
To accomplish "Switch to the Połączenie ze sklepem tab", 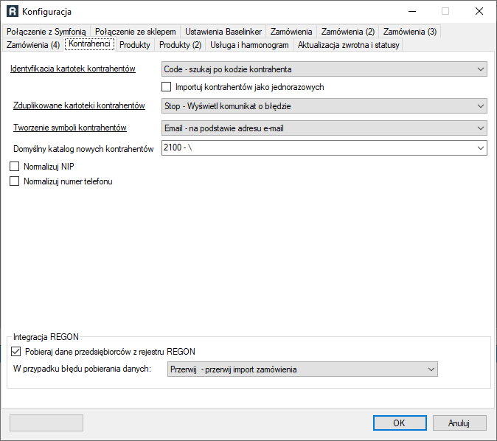I will 136,32.
